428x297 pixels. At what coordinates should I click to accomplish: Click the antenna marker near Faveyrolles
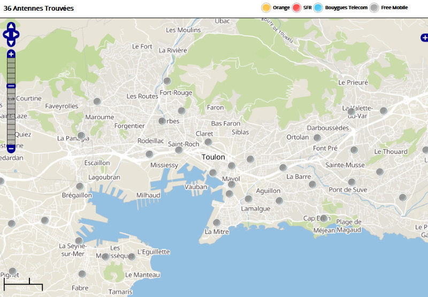pos(97,101)
